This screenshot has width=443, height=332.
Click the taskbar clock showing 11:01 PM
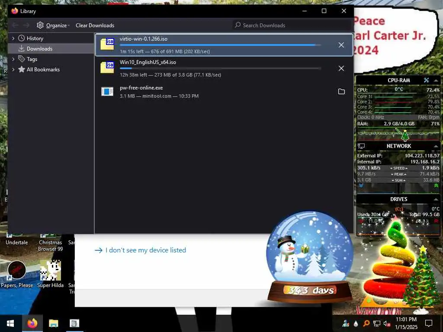406,323
